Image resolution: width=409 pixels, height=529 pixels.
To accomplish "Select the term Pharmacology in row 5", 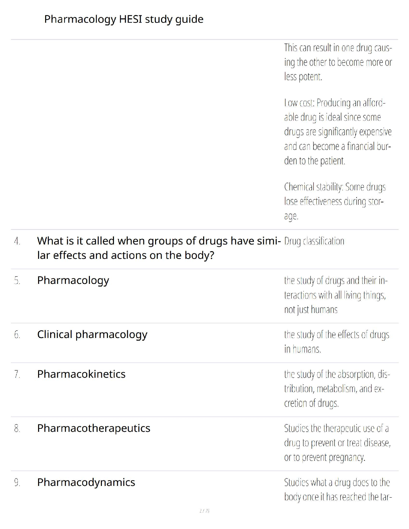I will pos(73,281).
